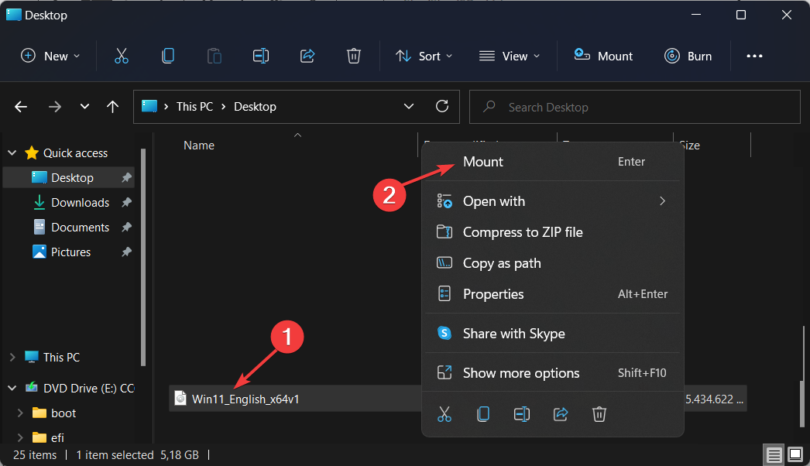Open the address bar history dropdown

click(x=409, y=107)
